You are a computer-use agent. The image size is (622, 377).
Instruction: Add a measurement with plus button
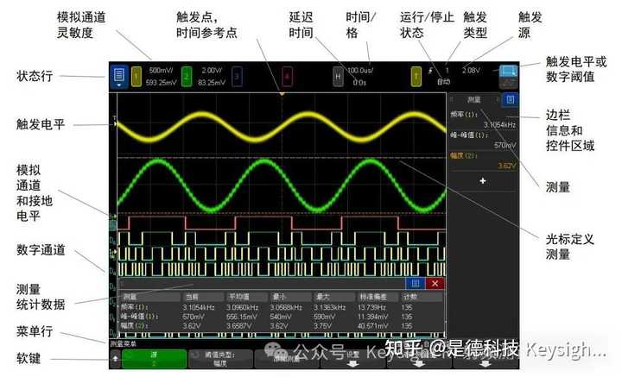click(x=483, y=181)
